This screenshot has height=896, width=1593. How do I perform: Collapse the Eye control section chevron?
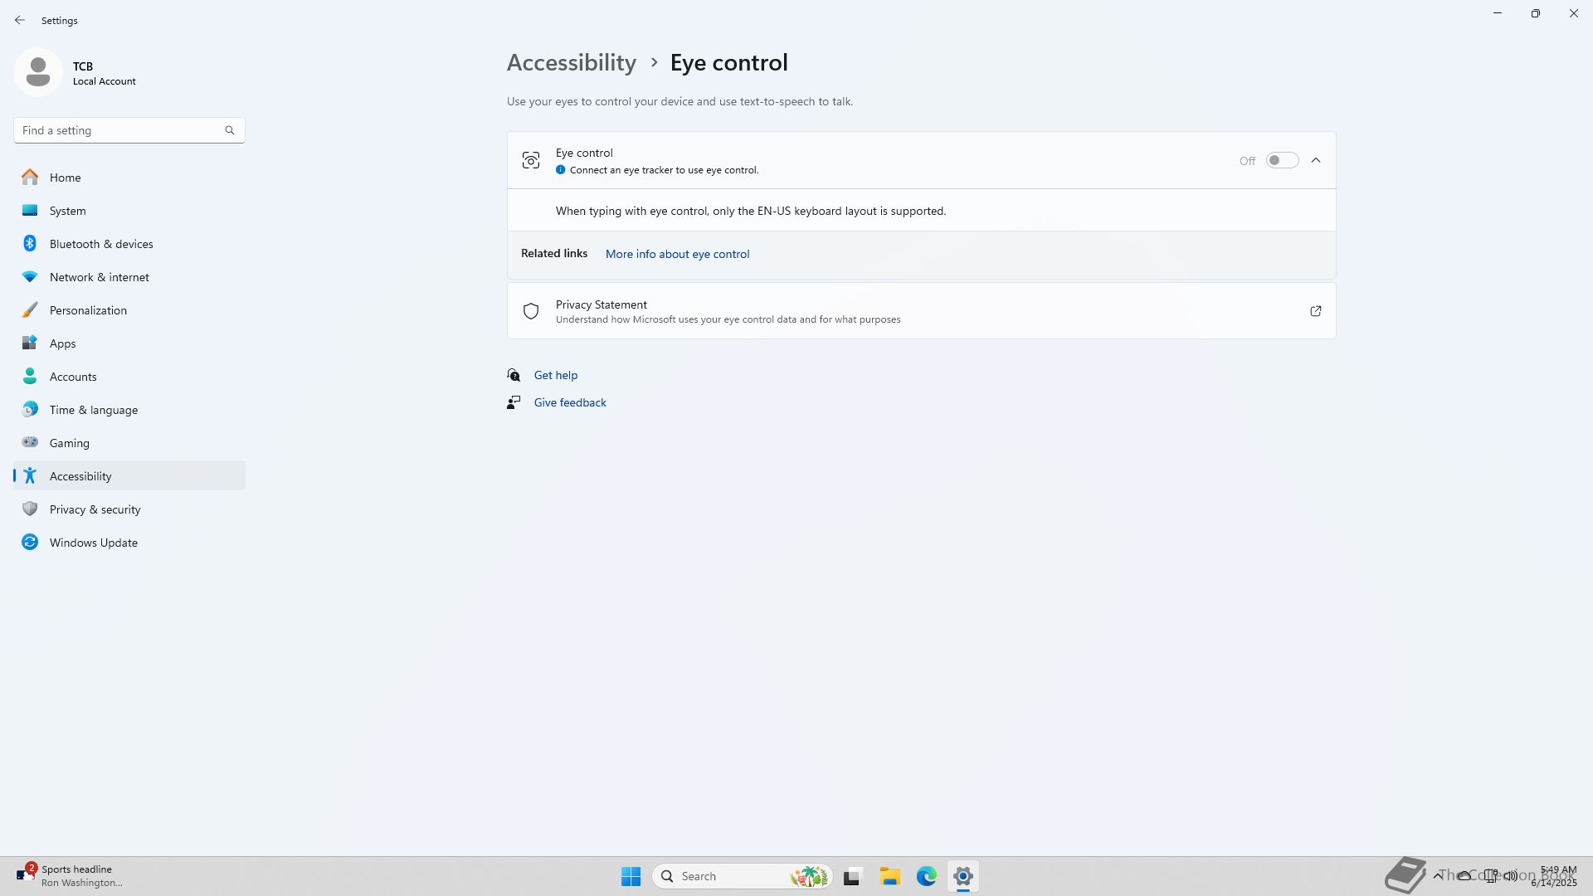pos(1316,160)
